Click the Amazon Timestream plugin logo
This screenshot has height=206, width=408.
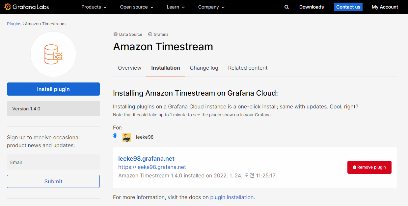pyautogui.click(x=53, y=54)
